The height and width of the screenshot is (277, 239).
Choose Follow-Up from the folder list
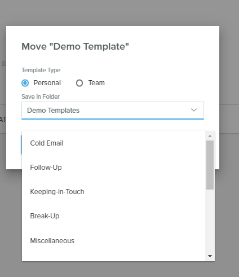[113, 168]
